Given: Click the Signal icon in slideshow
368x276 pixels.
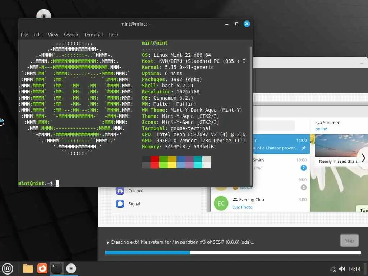Looking at the screenshot, I should [x=120, y=204].
